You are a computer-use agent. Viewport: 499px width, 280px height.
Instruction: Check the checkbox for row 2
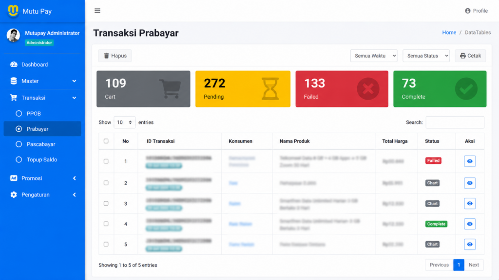click(x=106, y=183)
